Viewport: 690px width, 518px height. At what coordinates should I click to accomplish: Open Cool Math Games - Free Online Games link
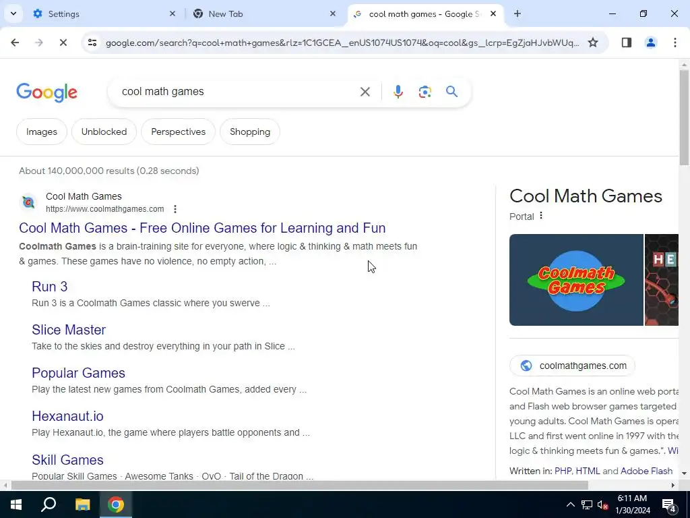(202, 228)
